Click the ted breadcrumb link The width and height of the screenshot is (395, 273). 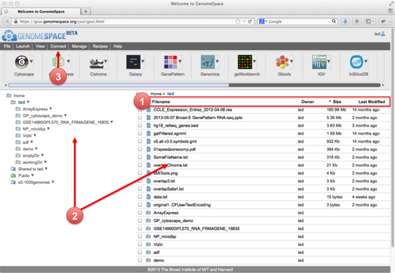(x=170, y=94)
